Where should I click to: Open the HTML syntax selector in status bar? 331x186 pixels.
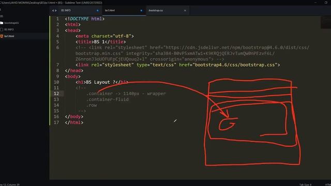pos(328,184)
